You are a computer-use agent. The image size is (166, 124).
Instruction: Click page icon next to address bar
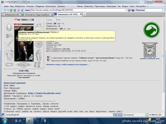[129, 10]
